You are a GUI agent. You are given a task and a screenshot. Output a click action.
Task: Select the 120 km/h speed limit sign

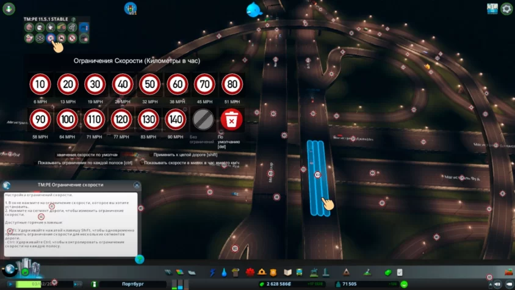(x=121, y=119)
